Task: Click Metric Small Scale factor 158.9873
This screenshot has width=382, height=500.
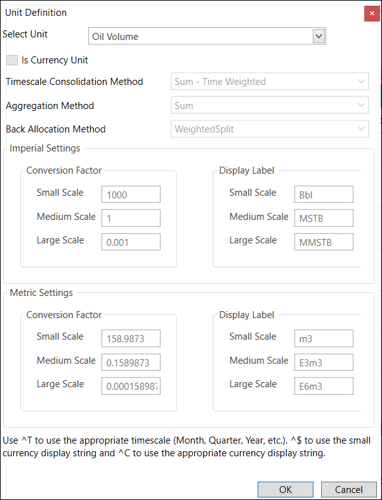Action: 131,338
